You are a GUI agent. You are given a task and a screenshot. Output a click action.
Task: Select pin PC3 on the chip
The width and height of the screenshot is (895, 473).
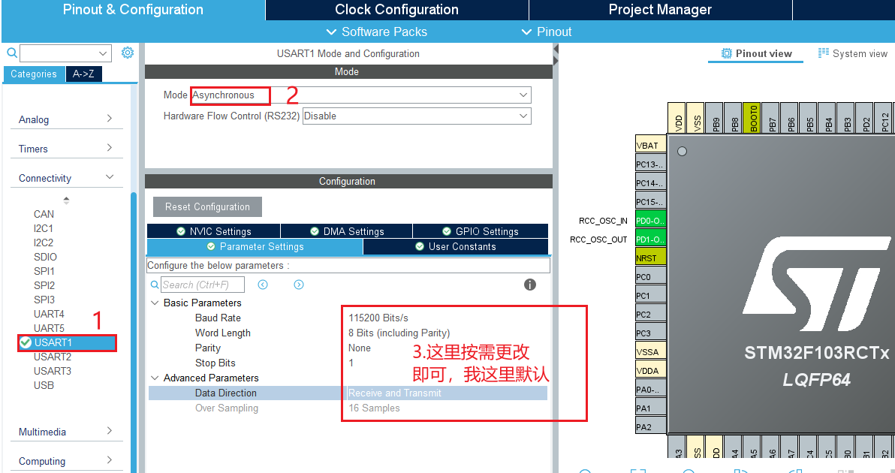pos(651,333)
